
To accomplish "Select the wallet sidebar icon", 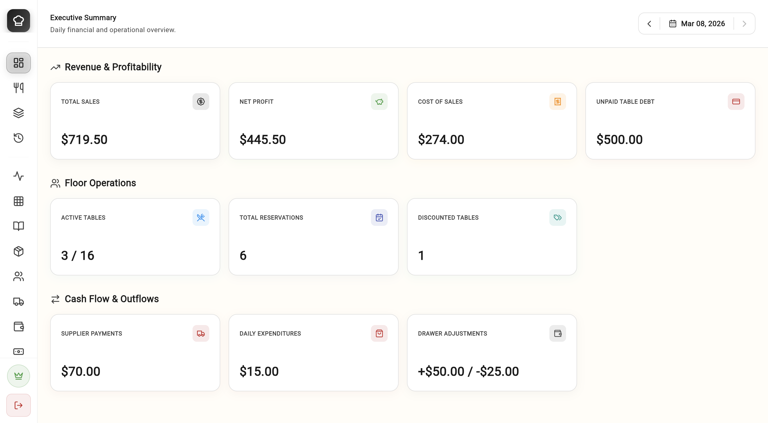I will pos(19,326).
